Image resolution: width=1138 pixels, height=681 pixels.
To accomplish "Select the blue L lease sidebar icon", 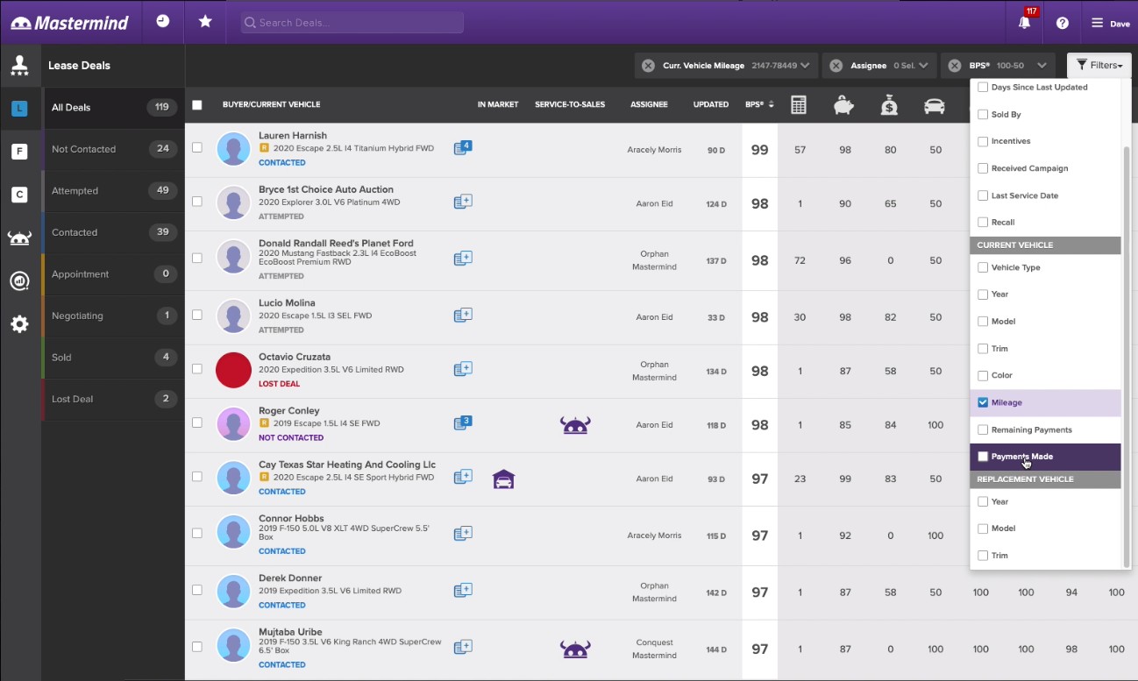I will point(19,109).
